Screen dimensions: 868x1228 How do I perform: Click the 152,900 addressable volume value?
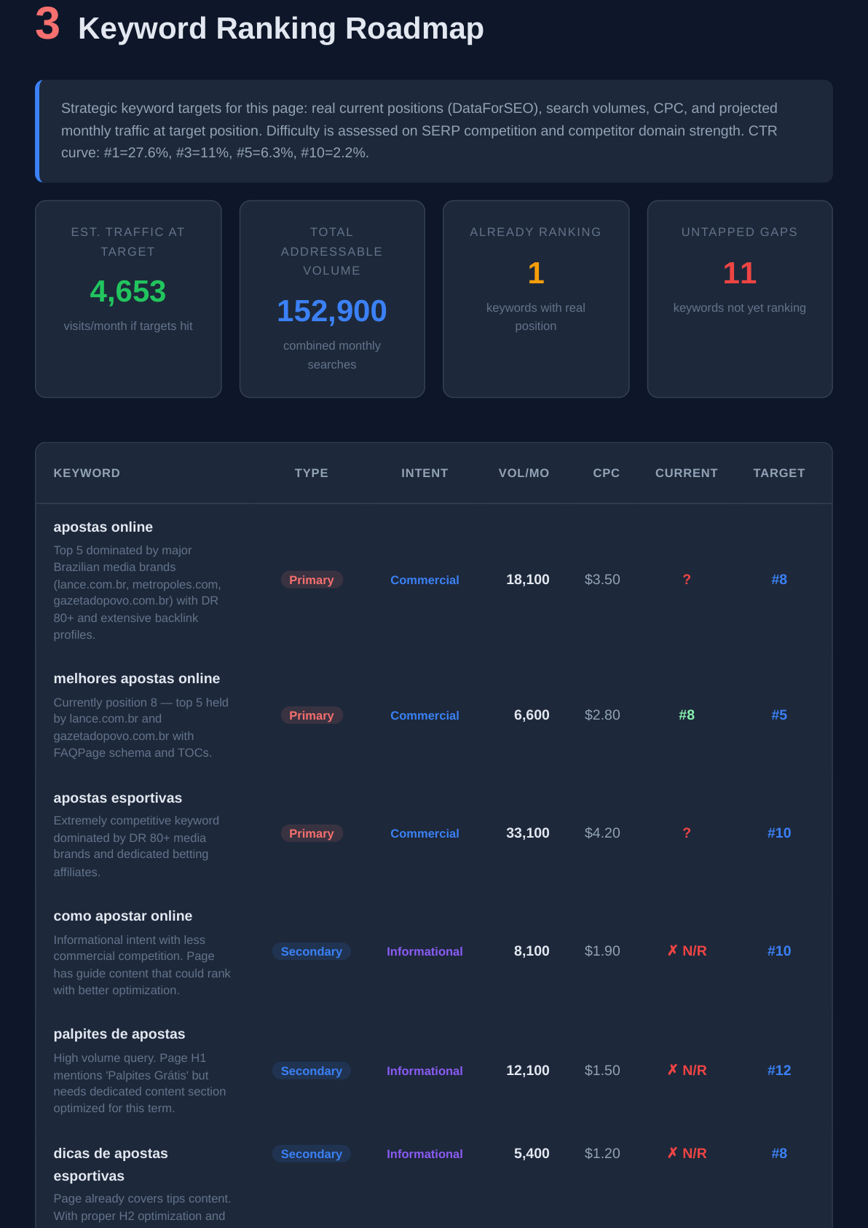click(332, 311)
